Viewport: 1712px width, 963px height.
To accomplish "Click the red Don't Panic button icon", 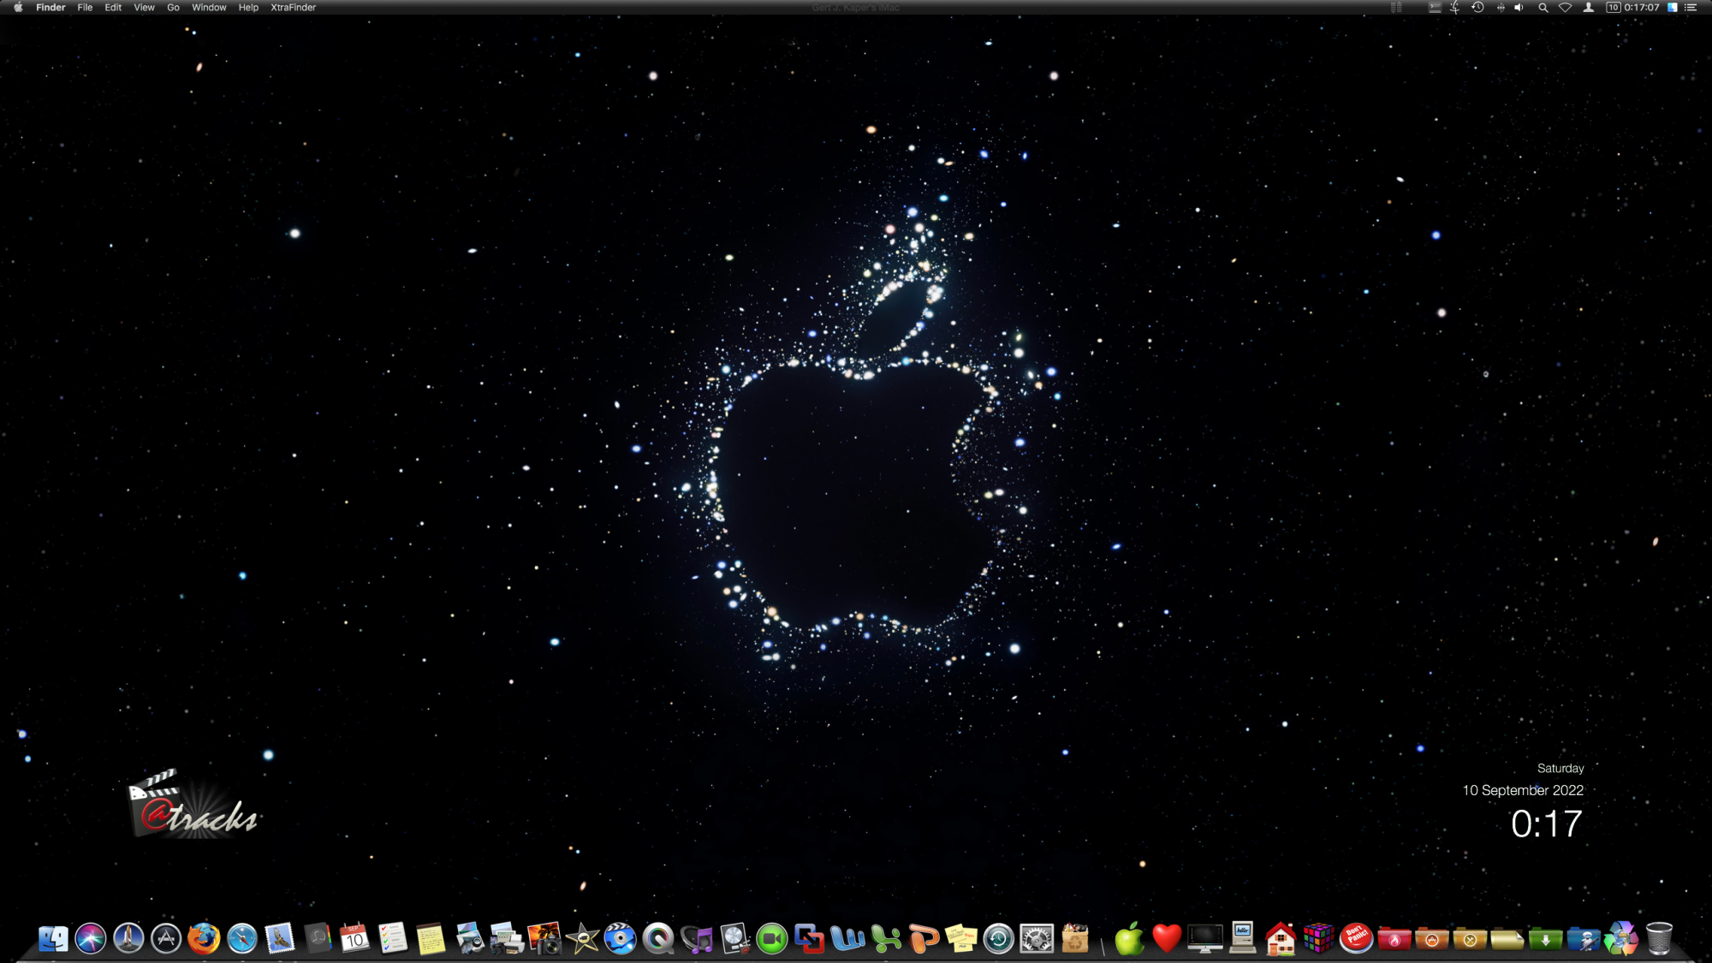I will coord(1356,938).
